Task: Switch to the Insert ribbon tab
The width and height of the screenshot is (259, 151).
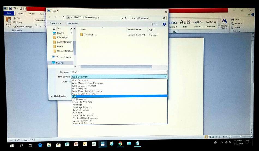Action: [32, 14]
